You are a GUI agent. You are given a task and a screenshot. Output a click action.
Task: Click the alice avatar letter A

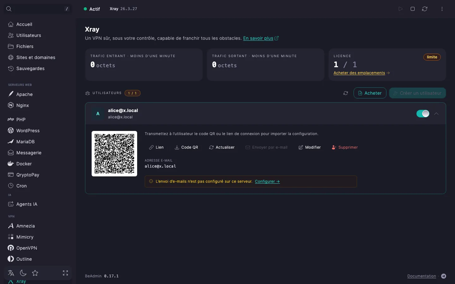coord(98,114)
